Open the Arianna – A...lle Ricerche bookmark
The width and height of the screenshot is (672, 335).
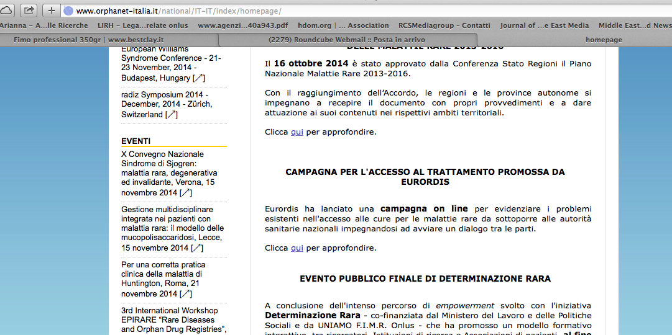44,25
